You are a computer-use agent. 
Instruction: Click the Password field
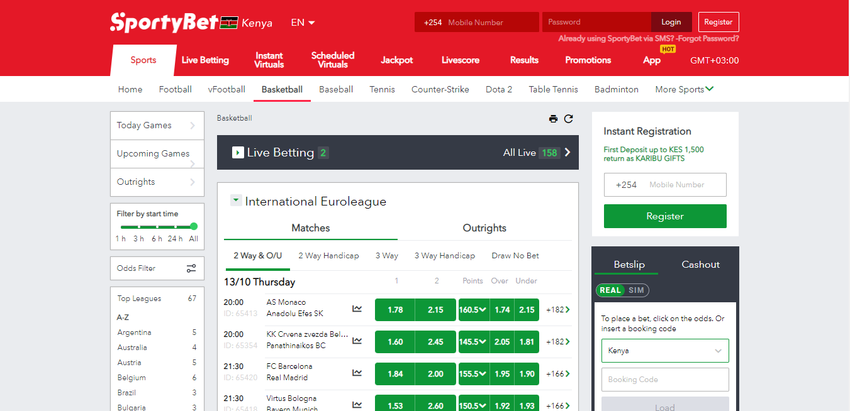point(596,22)
